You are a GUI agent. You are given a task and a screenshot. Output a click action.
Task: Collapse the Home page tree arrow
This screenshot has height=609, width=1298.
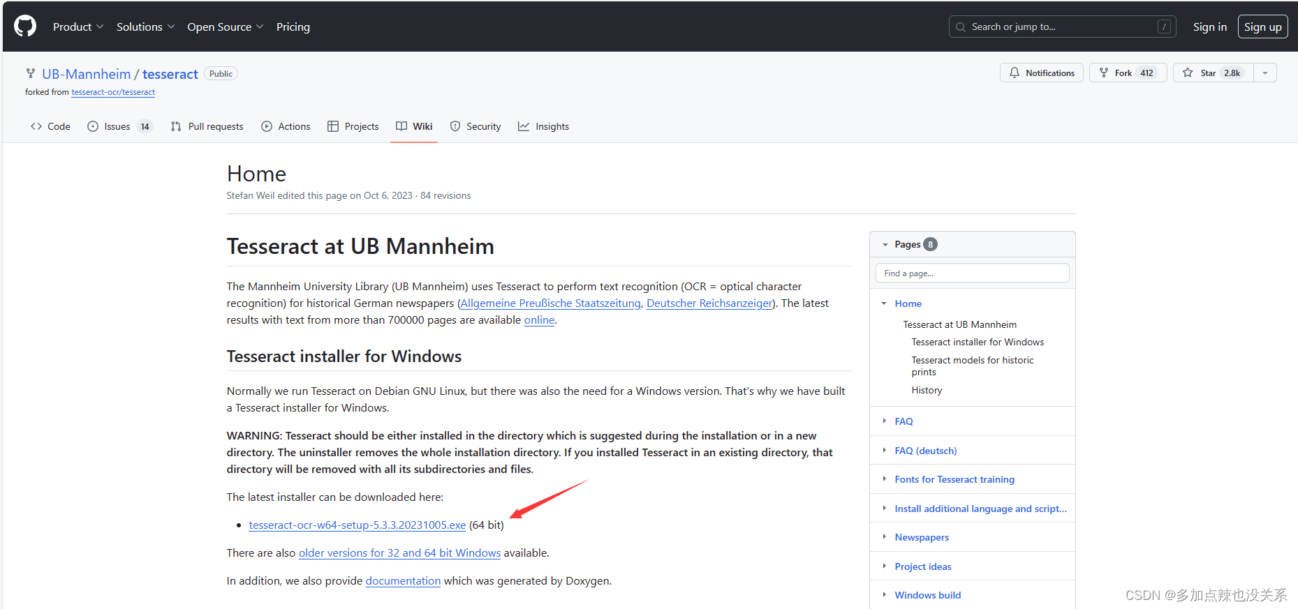[x=884, y=303]
